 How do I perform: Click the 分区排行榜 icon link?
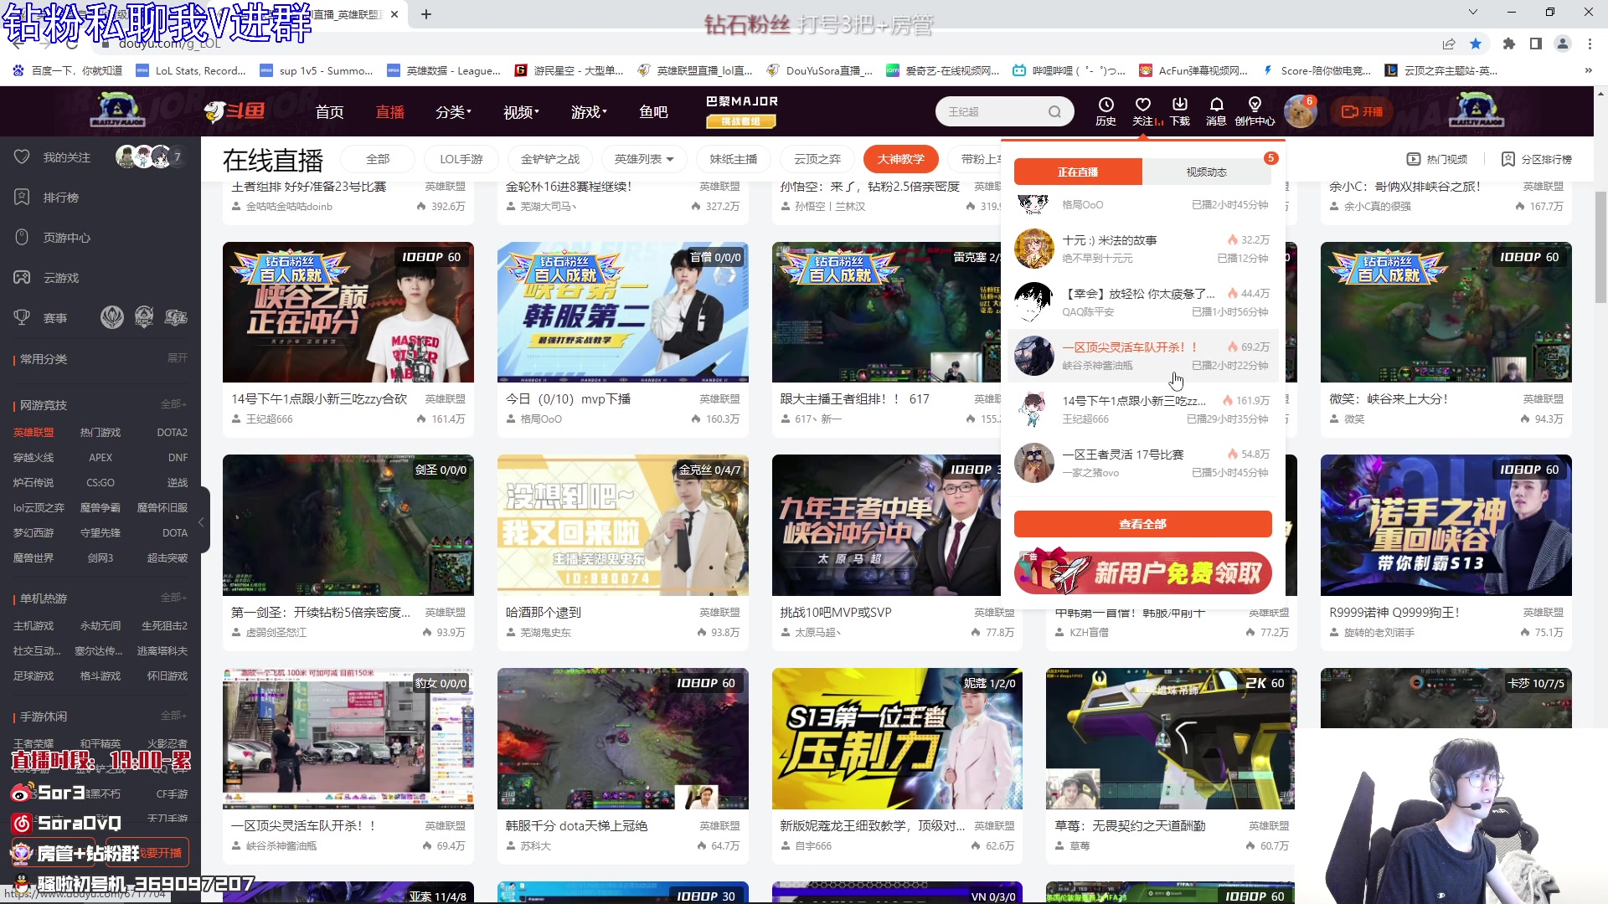[1536, 159]
